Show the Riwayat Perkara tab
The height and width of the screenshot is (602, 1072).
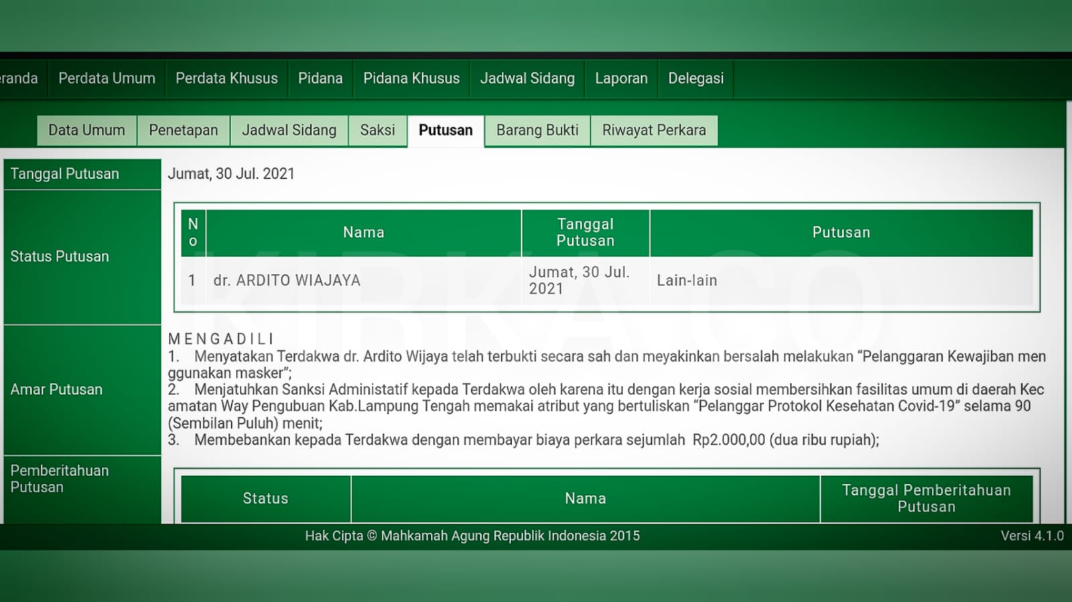point(654,130)
